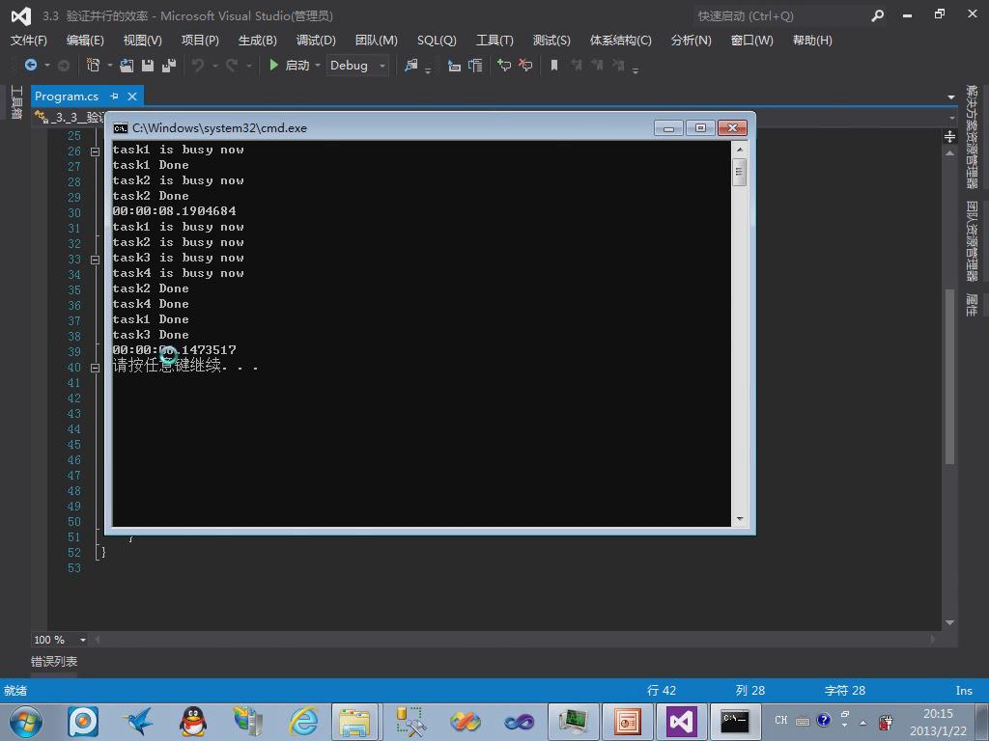989x741 pixels.
Task: Open the navigate backward history dropdown
Action: pos(46,66)
